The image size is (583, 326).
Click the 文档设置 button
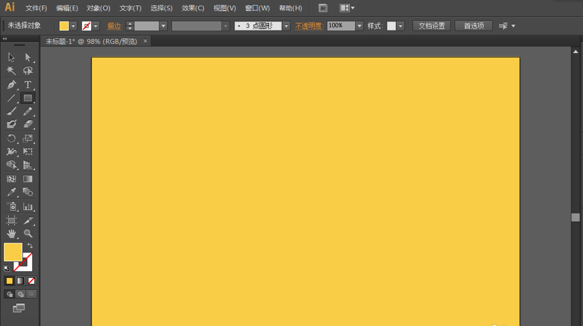pyautogui.click(x=431, y=26)
